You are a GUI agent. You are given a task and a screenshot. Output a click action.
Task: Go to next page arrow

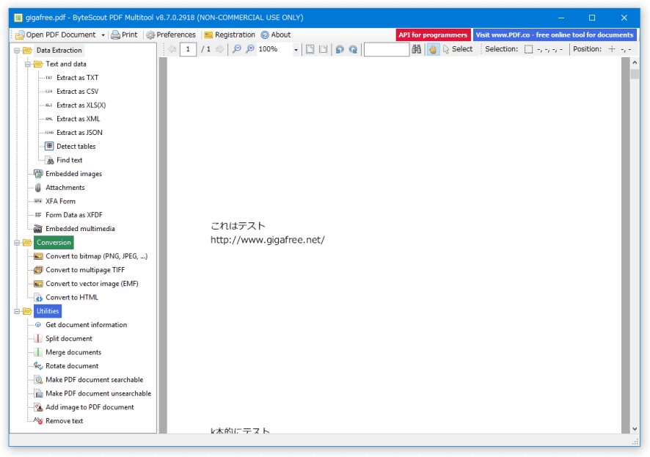coord(219,49)
